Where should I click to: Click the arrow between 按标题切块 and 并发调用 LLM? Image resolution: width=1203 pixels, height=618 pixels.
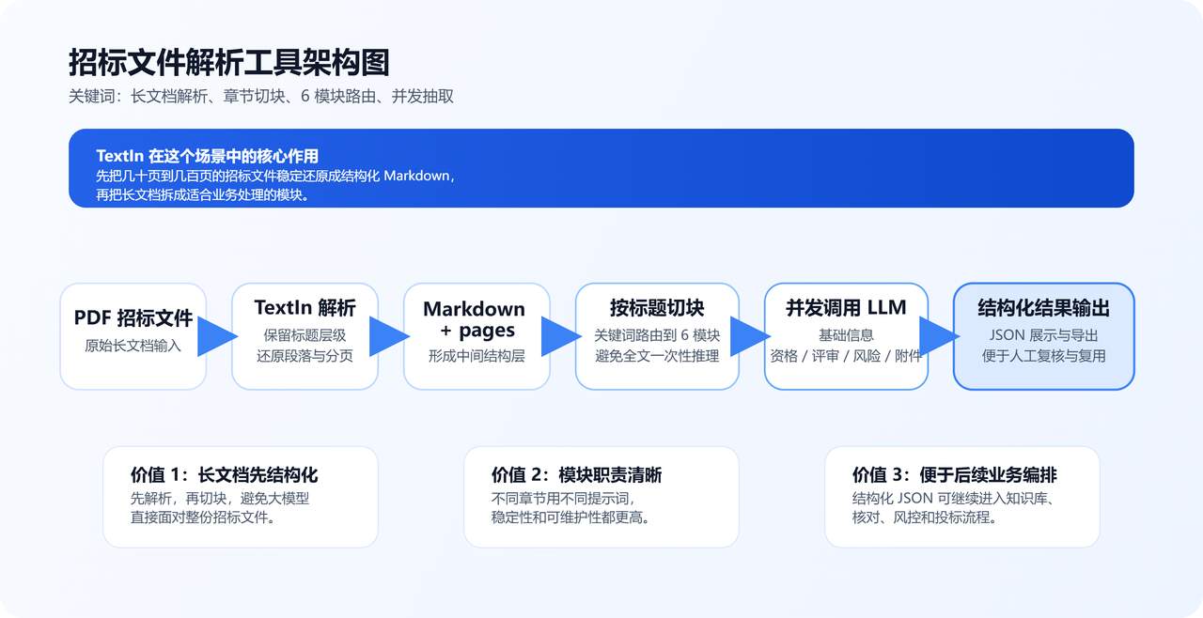[x=750, y=336]
